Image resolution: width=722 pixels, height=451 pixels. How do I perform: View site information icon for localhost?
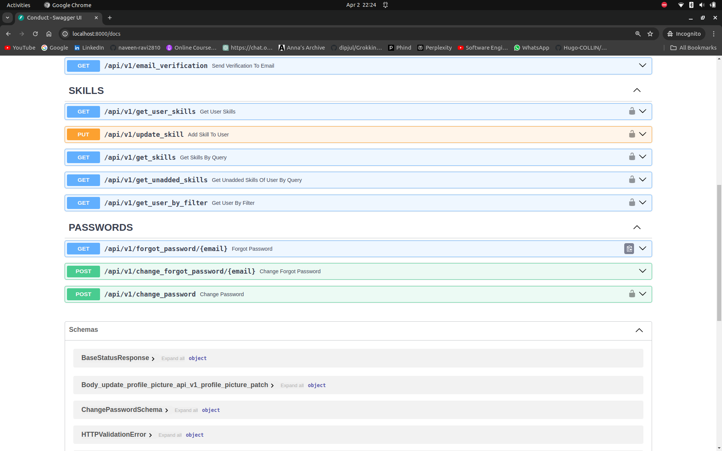pos(65,34)
